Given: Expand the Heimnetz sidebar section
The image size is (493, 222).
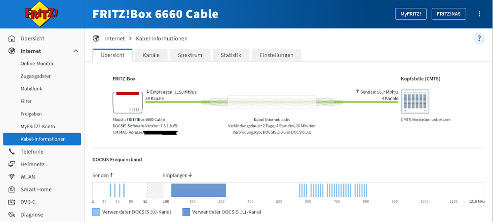Looking at the screenshot, I should click(32, 164).
